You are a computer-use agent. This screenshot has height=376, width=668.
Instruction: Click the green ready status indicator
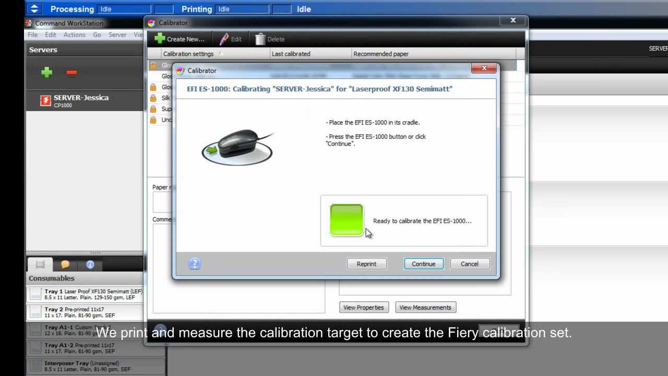[347, 220]
